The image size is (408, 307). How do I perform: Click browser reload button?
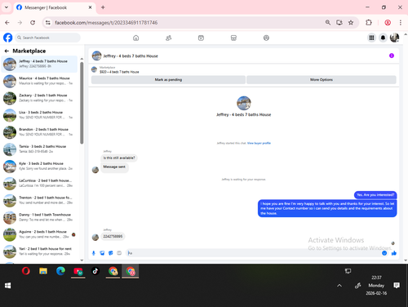33,23
